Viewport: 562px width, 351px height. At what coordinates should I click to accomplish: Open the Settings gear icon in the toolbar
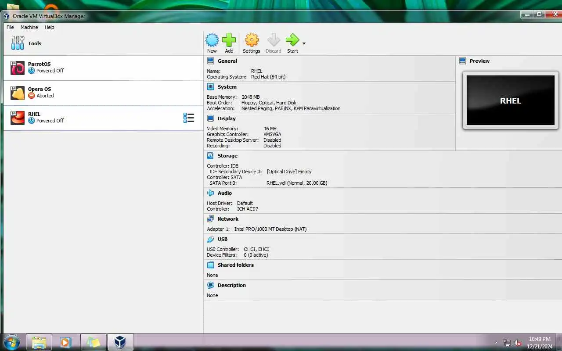252,40
